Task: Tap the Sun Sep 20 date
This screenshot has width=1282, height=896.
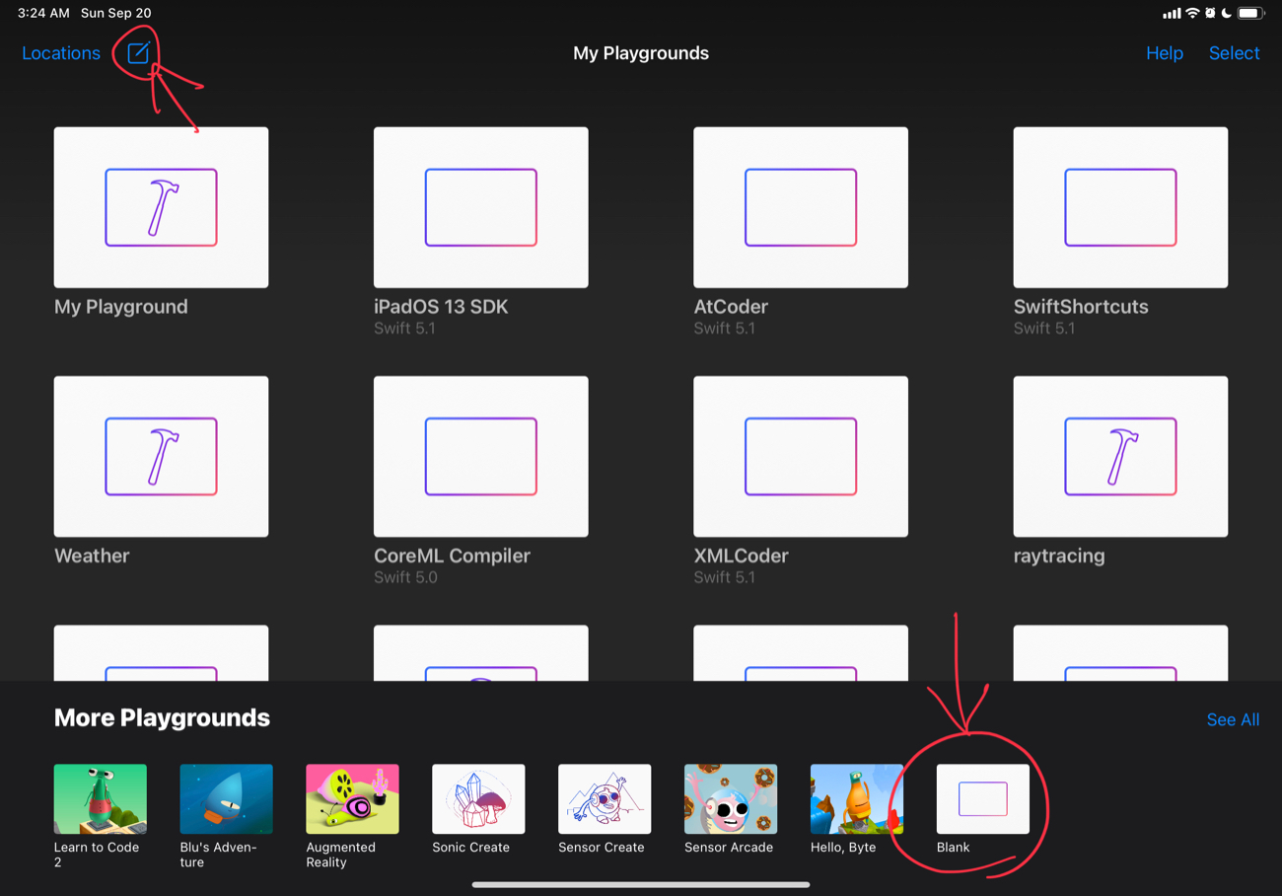Action: point(115,13)
